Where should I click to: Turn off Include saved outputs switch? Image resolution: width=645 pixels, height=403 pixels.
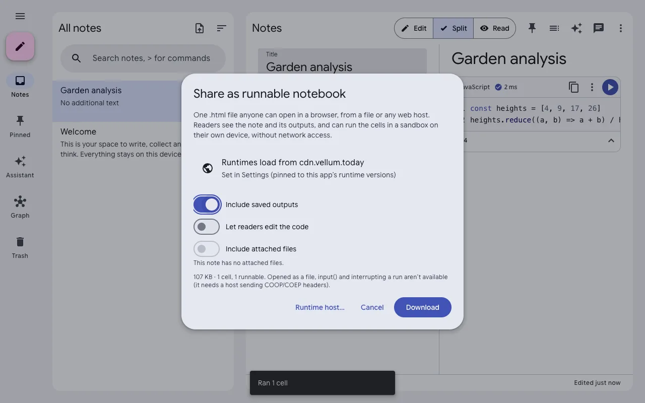(207, 205)
